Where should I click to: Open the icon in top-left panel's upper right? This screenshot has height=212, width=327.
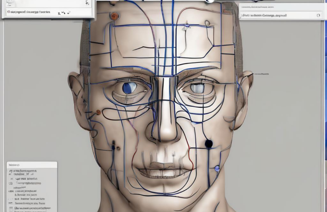pyautogui.click(x=87, y=3)
